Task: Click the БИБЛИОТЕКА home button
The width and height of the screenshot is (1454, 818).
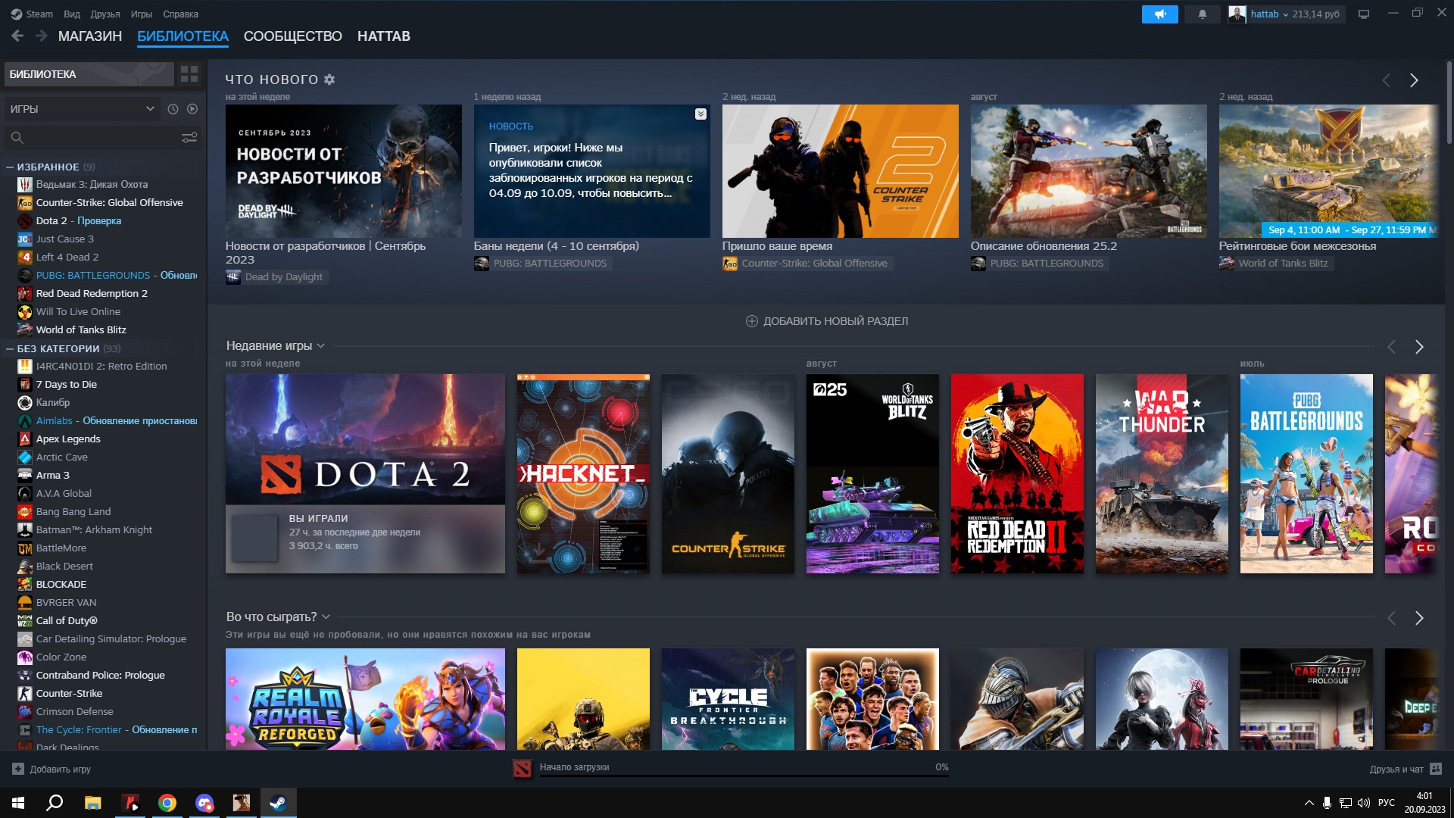Action: (89, 73)
